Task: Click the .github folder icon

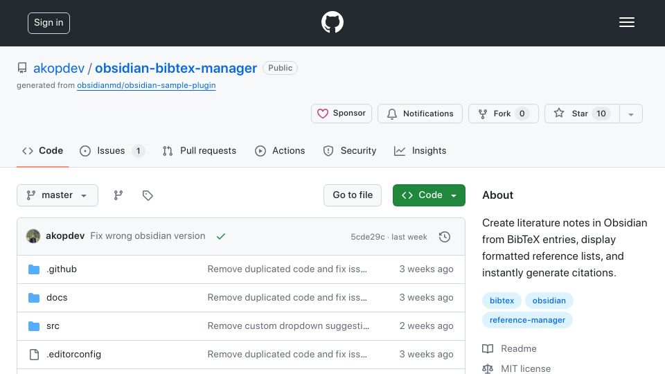Action: [34, 269]
